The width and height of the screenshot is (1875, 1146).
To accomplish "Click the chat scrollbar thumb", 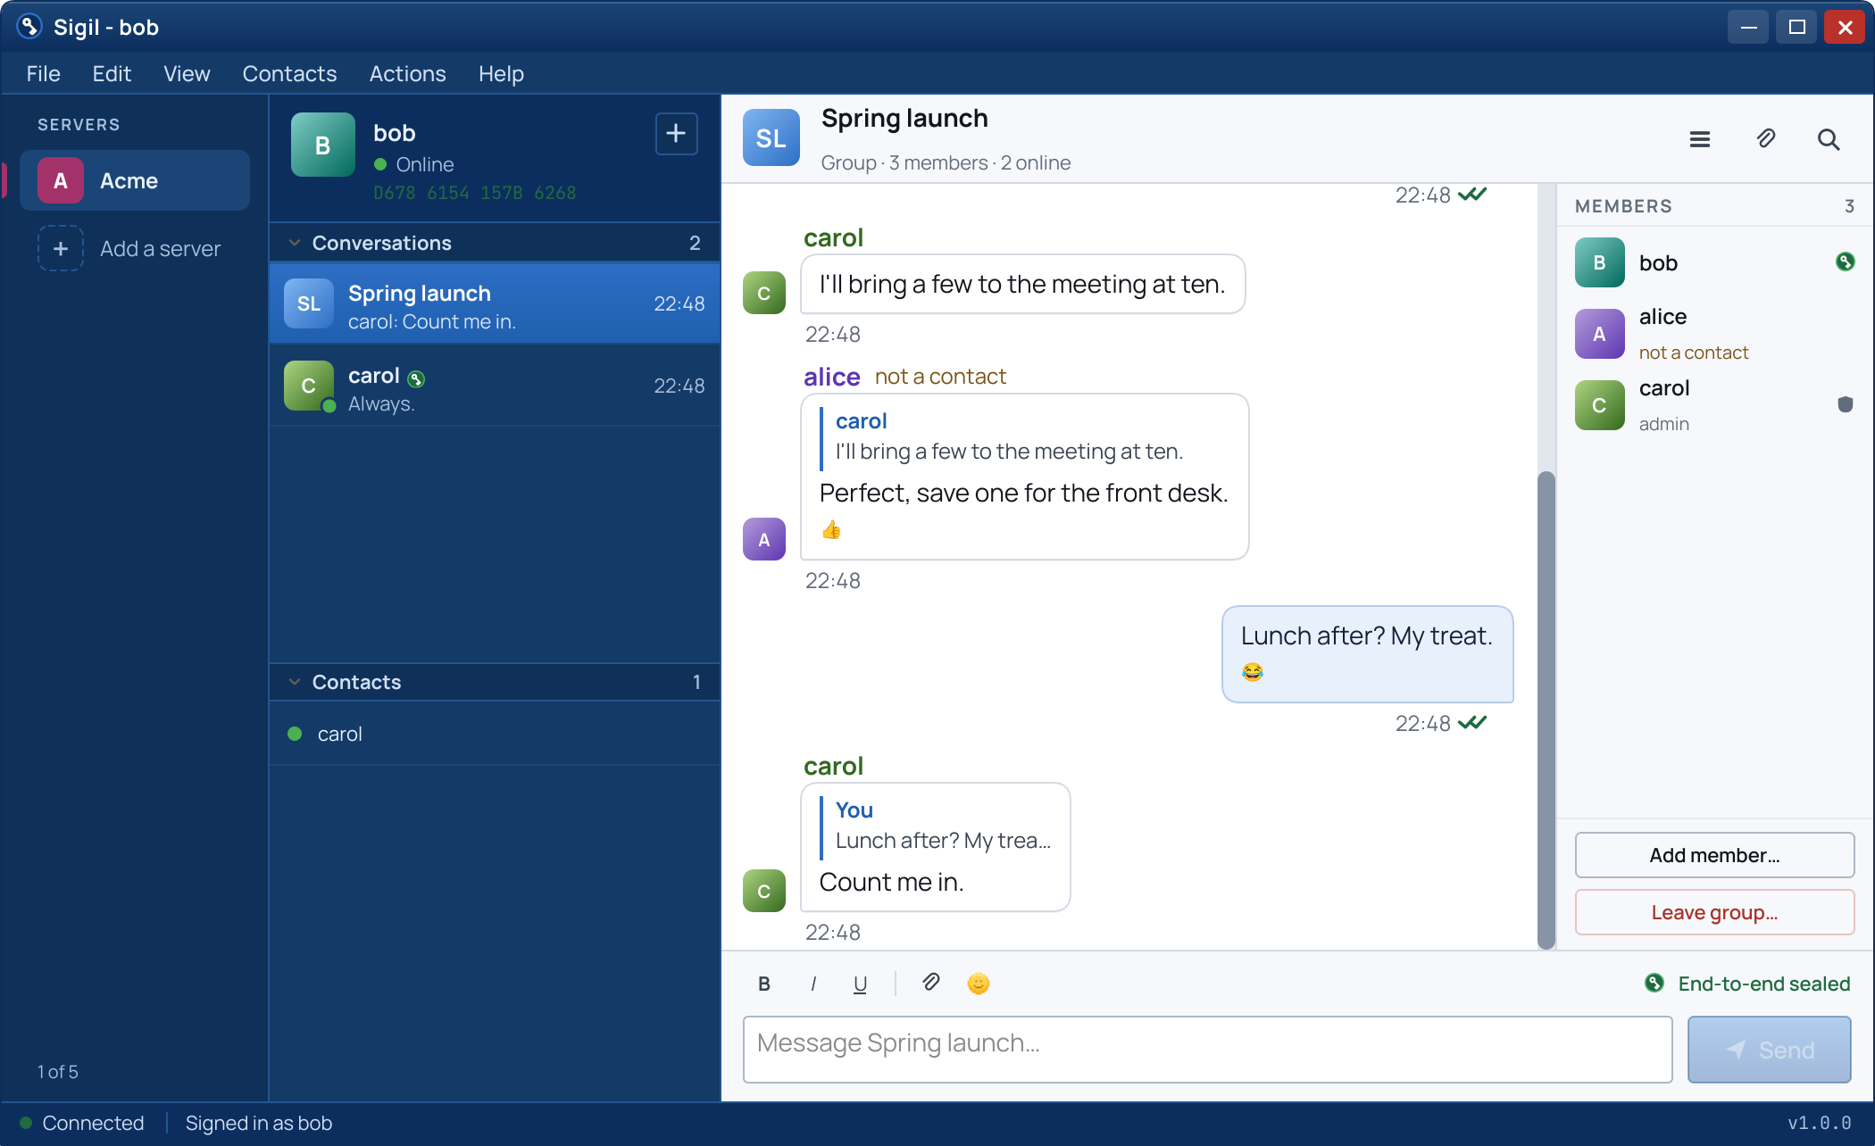I will click(1546, 710).
